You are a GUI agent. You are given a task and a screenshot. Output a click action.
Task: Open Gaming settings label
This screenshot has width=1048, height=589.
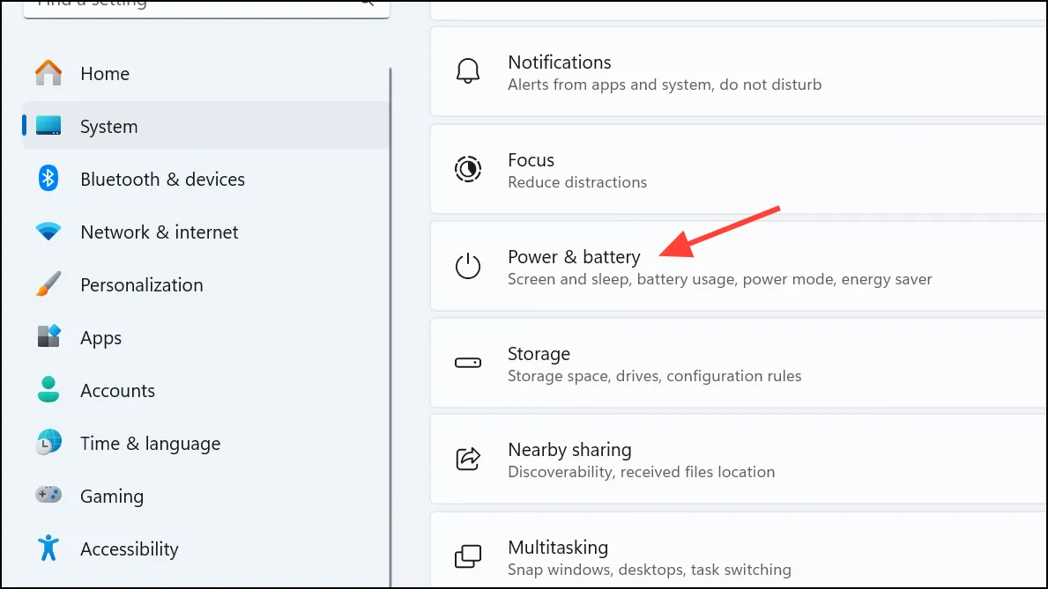pyautogui.click(x=112, y=497)
